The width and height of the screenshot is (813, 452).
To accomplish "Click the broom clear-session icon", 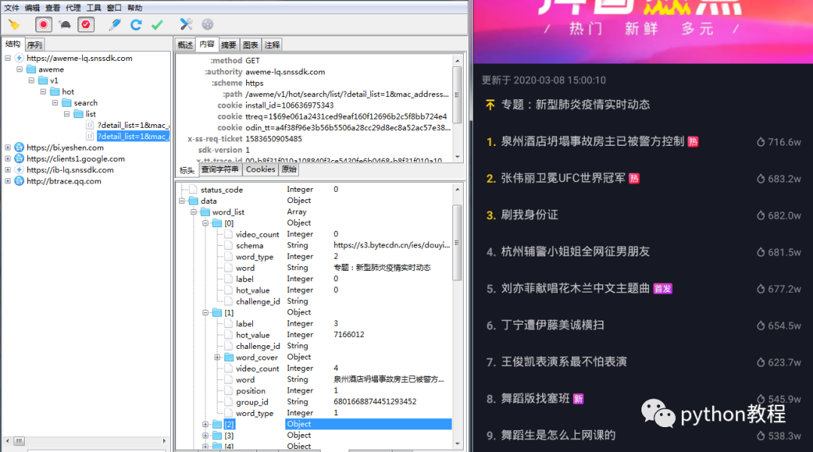I will tap(14, 24).
